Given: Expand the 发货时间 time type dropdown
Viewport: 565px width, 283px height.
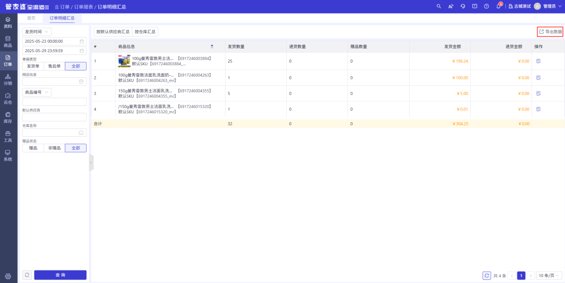Looking at the screenshot, I should point(37,32).
